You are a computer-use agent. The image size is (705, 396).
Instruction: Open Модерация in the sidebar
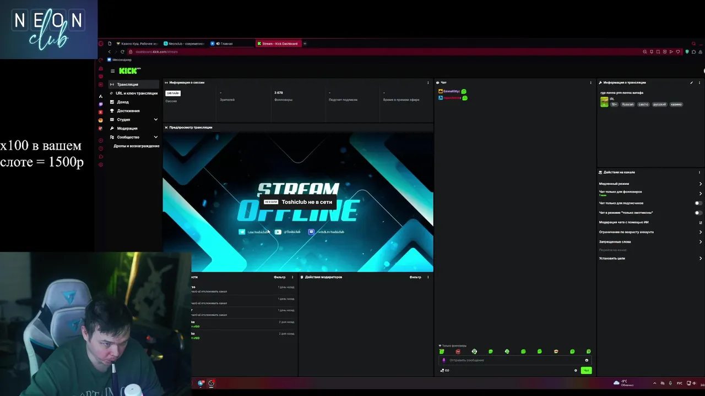(134, 128)
